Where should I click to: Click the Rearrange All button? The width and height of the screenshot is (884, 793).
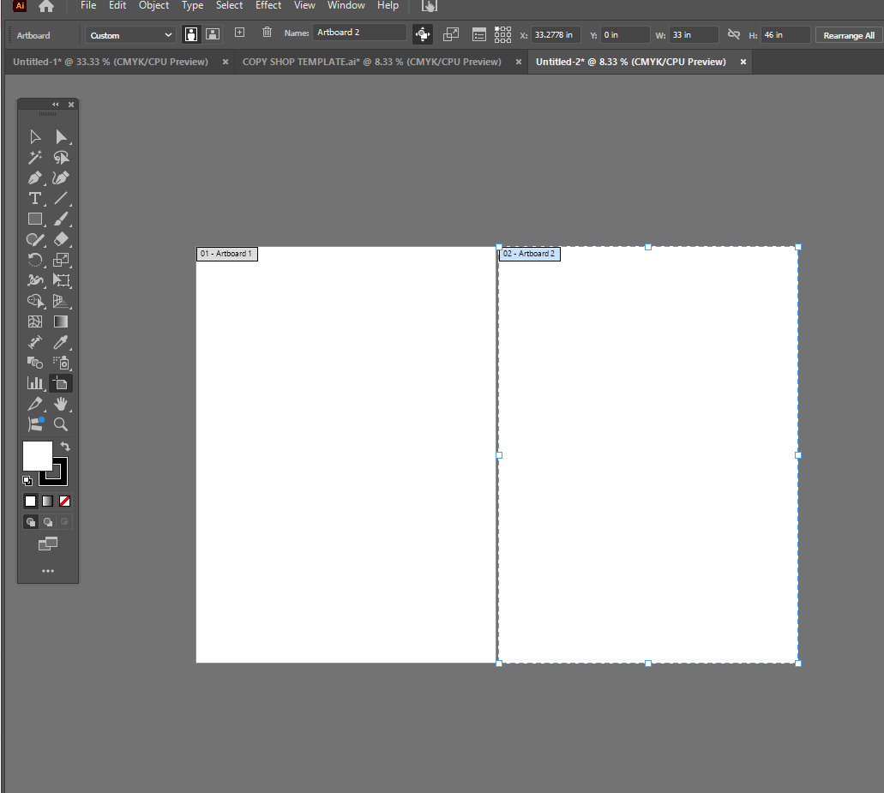tap(847, 35)
